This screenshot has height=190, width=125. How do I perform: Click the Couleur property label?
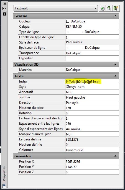(x=25, y=21)
